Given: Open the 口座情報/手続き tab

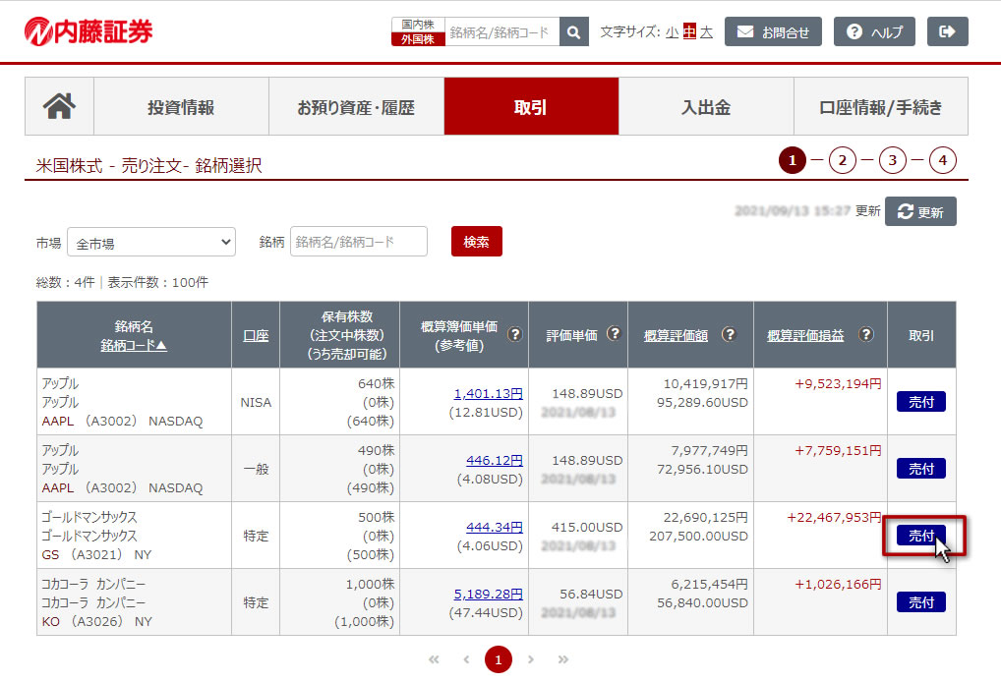Looking at the screenshot, I should click(x=881, y=106).
